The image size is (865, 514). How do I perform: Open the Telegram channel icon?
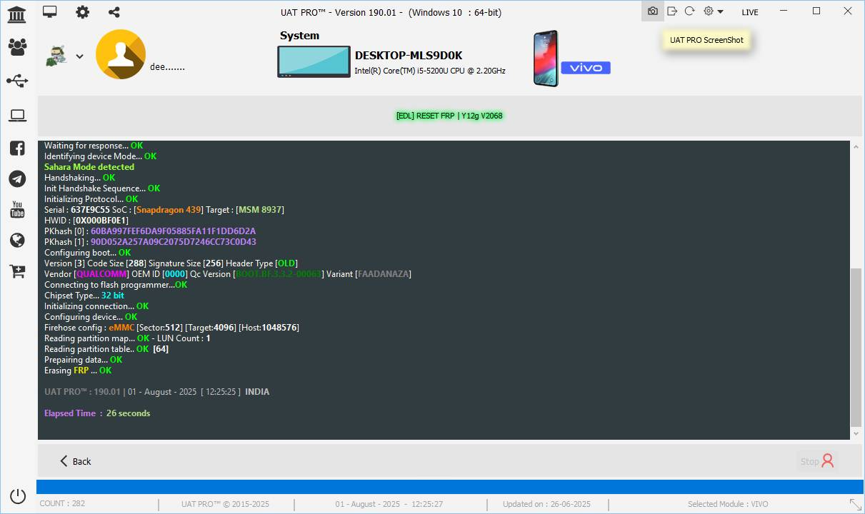(x=17, y=179)
